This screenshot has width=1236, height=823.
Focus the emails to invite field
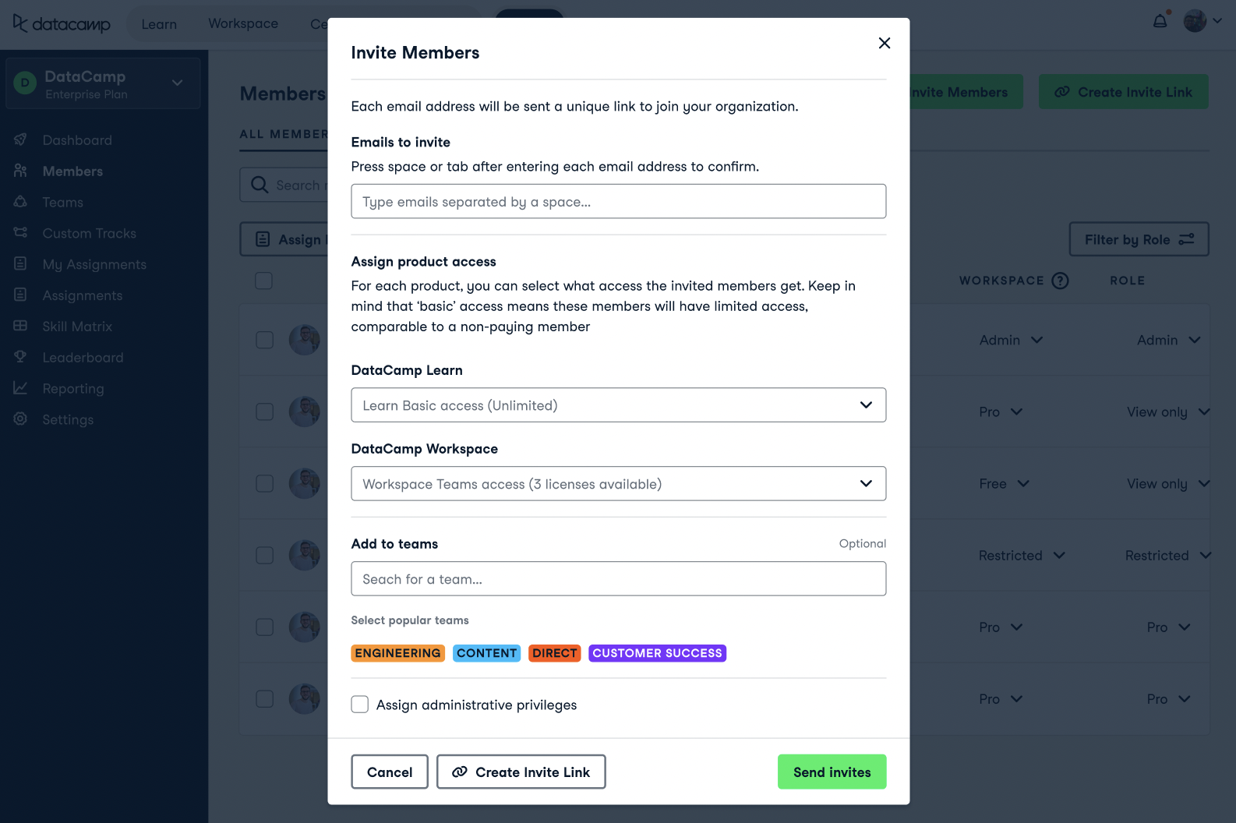pos(618,202)
